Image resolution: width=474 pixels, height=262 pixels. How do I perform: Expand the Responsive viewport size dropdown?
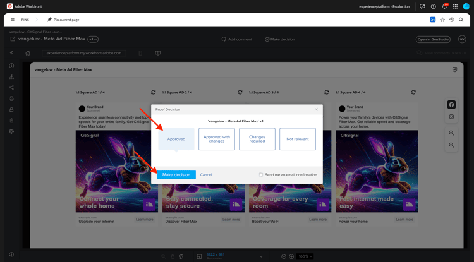tap(261, 256)
